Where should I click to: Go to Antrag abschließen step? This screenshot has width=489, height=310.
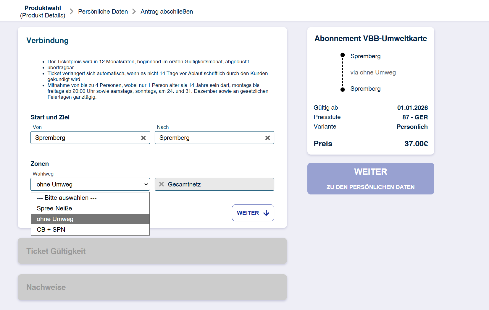(x=167, y=12)
